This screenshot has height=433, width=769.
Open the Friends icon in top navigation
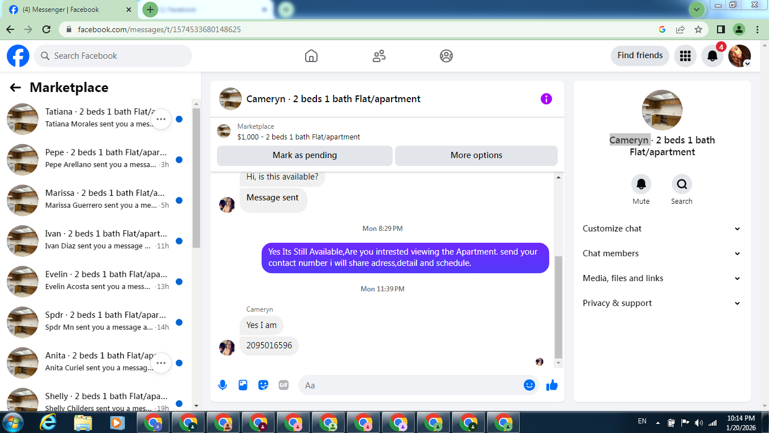pyautogui.click(x=379, y=56)
